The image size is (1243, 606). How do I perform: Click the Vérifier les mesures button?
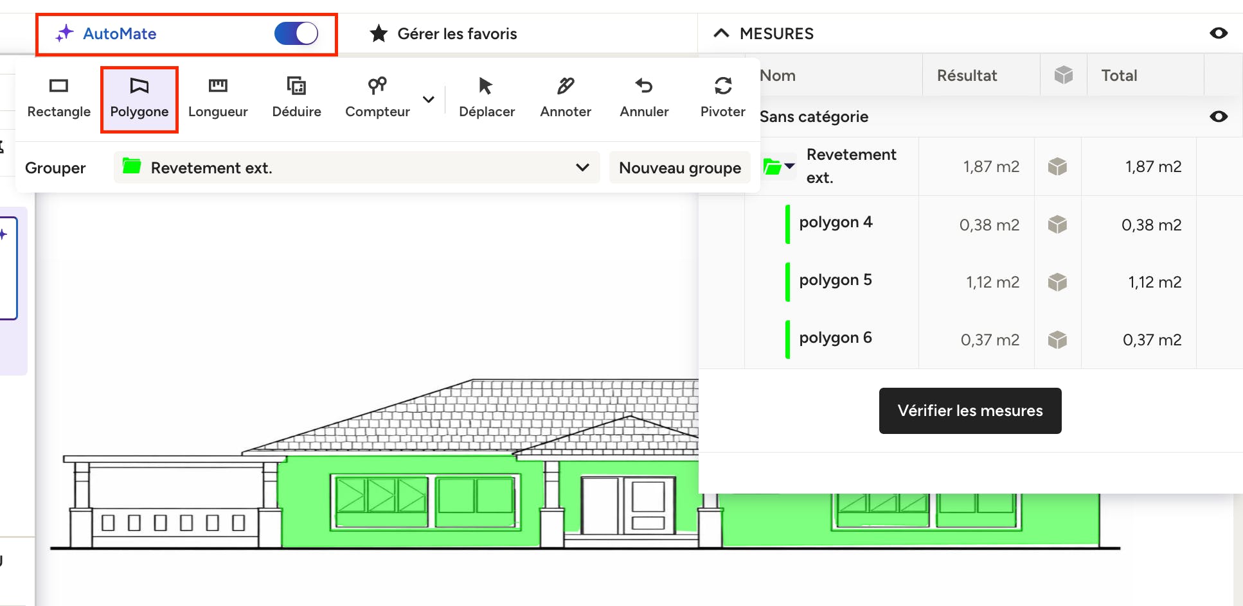coord(970,411)
